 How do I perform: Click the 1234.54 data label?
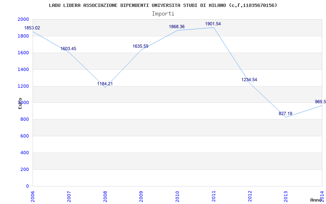(x=249, y=80)
